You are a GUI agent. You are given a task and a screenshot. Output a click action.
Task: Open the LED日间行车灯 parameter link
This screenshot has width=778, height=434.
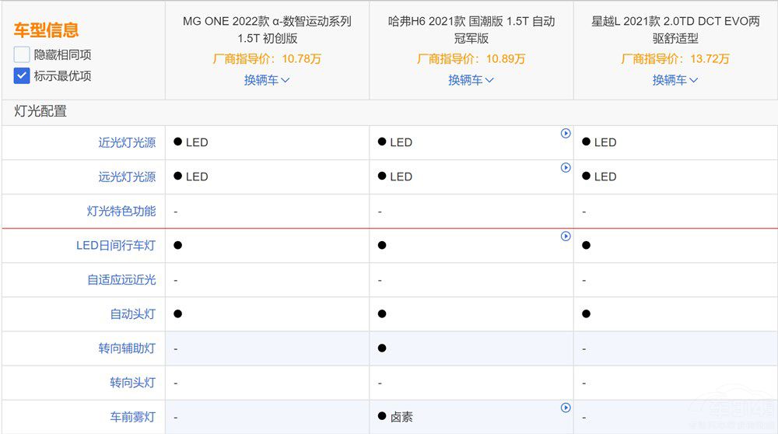click(116, 245)
